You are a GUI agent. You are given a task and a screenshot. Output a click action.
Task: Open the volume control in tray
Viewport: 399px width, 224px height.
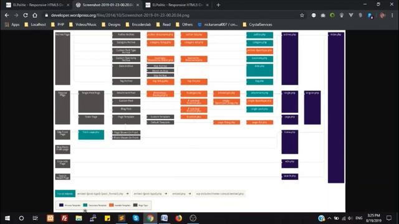350,218
